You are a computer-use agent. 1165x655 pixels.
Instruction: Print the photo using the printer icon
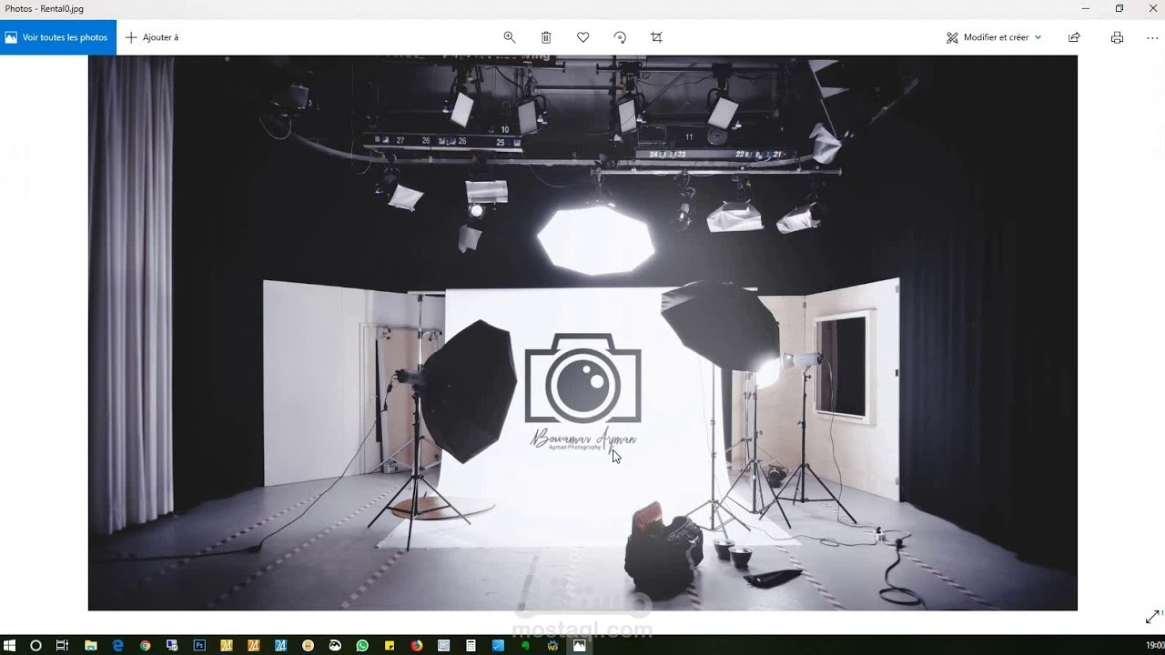(x=1117, y=37)
